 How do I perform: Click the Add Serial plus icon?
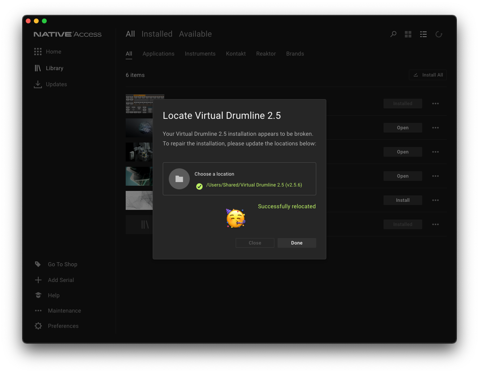coord(38,280)
